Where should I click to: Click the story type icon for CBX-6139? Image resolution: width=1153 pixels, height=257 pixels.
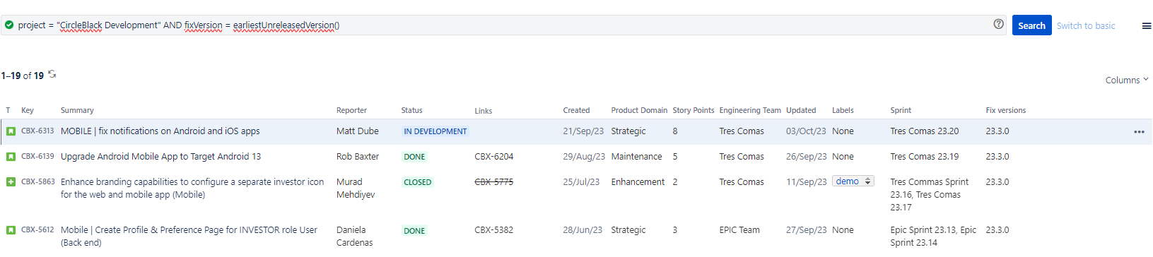11,157
